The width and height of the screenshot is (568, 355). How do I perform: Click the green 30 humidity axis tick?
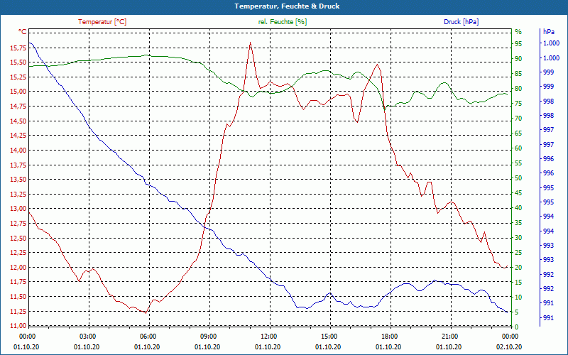(518, 238)
